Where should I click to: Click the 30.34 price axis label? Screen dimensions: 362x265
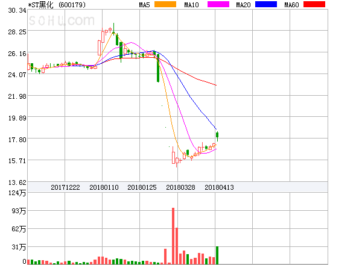click(x=17, y=10)
